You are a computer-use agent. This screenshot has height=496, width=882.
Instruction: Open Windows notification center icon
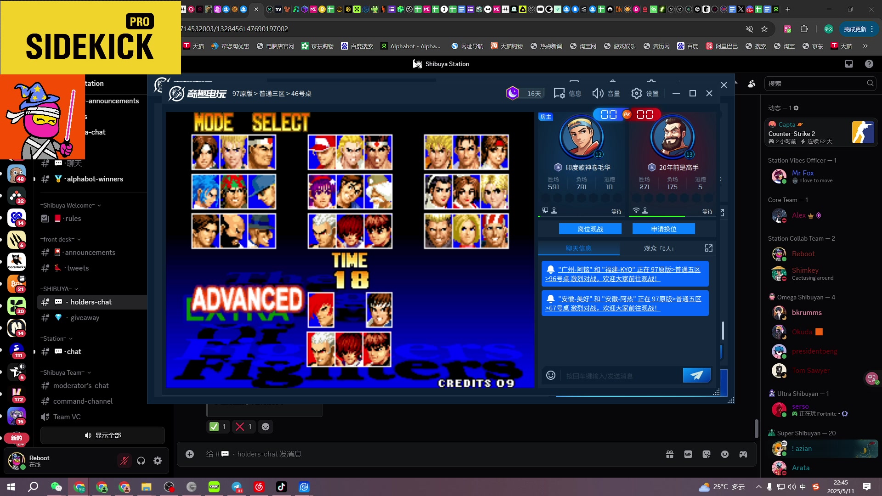click(x=867, y=487)
